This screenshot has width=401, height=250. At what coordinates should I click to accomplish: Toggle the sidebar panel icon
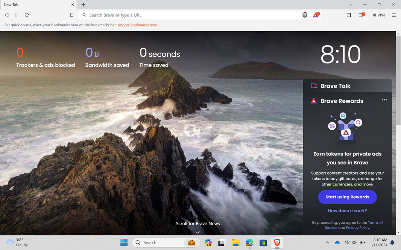coord(349,15)
